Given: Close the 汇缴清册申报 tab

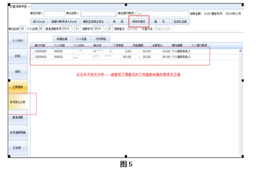Looking at the screenshot, I should coord(29,6).
